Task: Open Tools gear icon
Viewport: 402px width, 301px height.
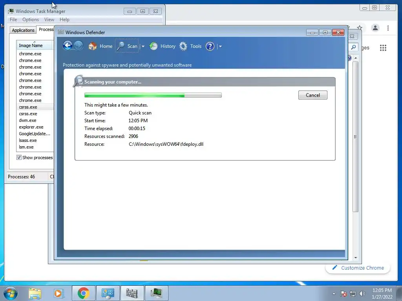Action: (x=183, y=46)
